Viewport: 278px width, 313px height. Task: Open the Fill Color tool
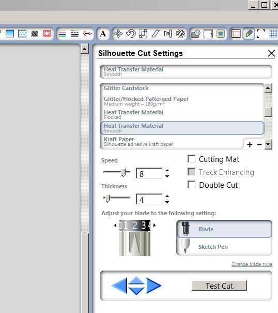pyautogui.click(x=10, y=34)
